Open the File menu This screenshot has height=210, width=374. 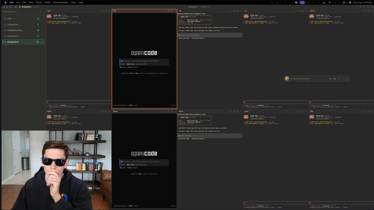(x=18, y=2)
